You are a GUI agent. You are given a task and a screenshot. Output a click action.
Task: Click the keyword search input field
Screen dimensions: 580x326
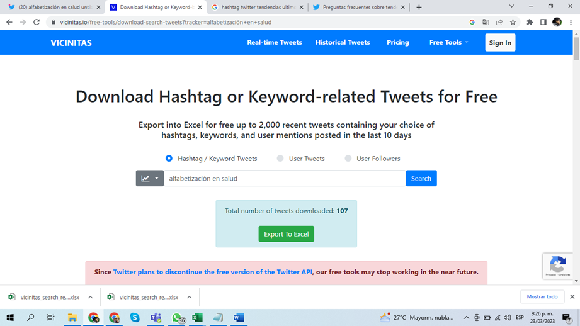285,178
